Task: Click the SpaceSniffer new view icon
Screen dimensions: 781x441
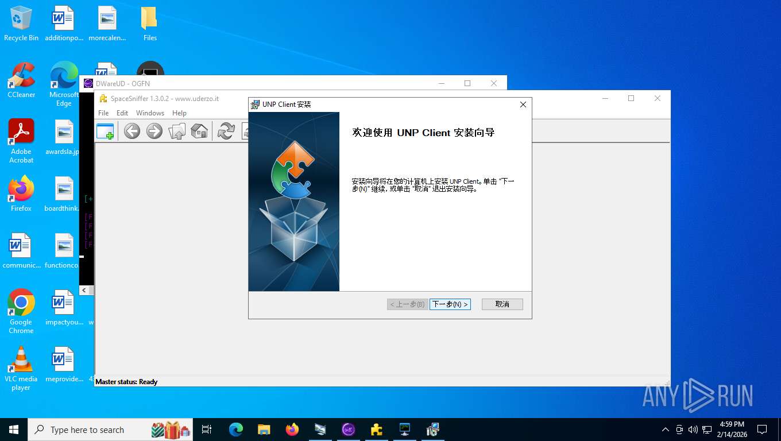Action: point(106,131)
